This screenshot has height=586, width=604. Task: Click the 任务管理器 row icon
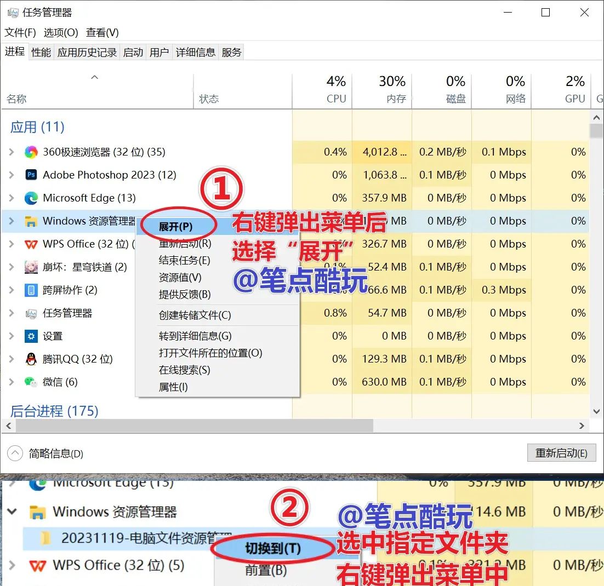pos(31,313)
